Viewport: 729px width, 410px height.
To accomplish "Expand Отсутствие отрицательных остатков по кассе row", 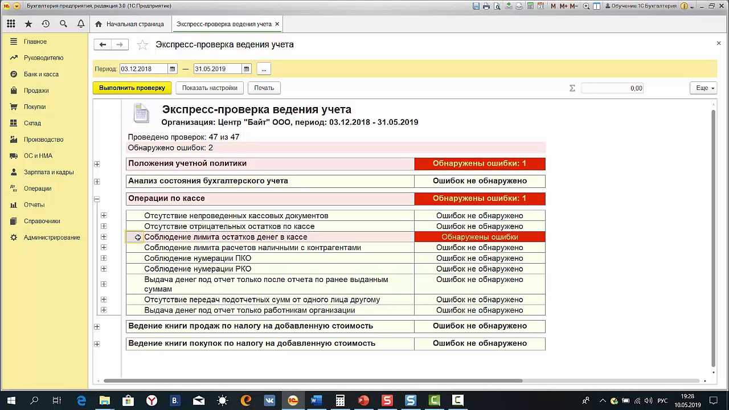I will (104, 226).
